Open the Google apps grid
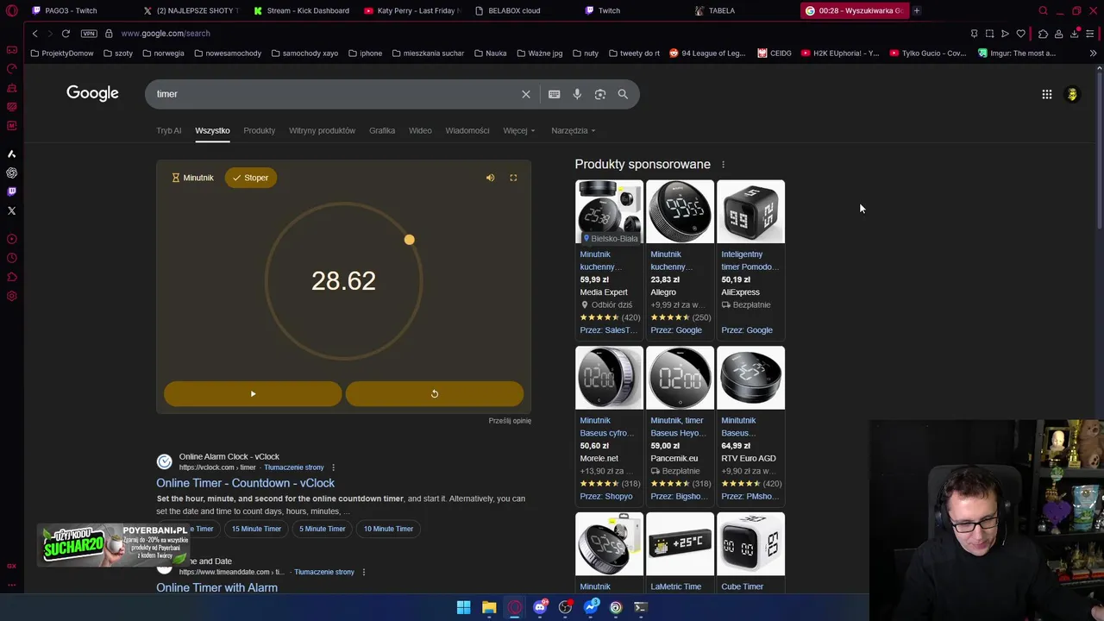This screenshot has height=621, width=1104. coord(1047,94)
